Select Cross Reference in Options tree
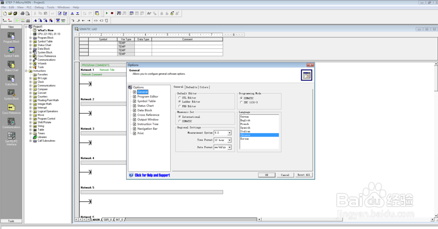Image resolution: width=438 pixels, height=229 pixels. click(148, 115)
